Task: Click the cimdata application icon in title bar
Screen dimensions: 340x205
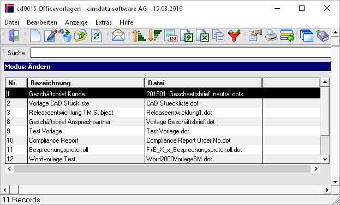Action: click(x=9, y=8)
